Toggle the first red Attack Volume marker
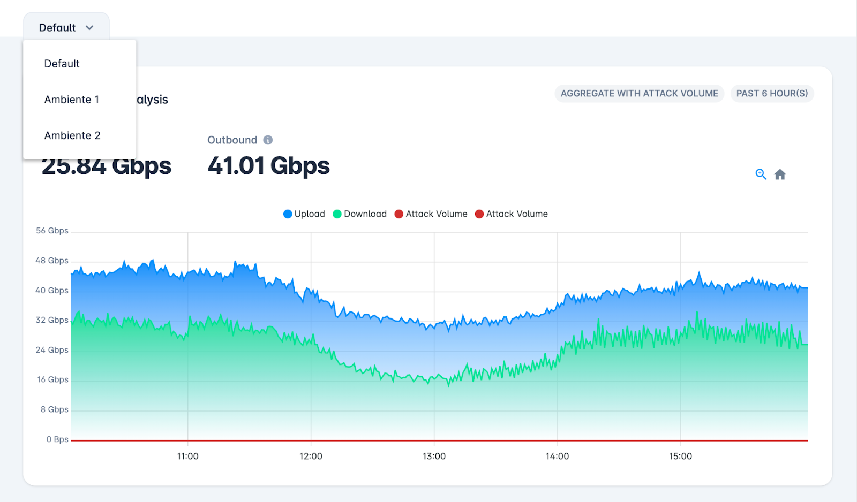The height and width of the screenshot is (502, 857). pos(399,214)
